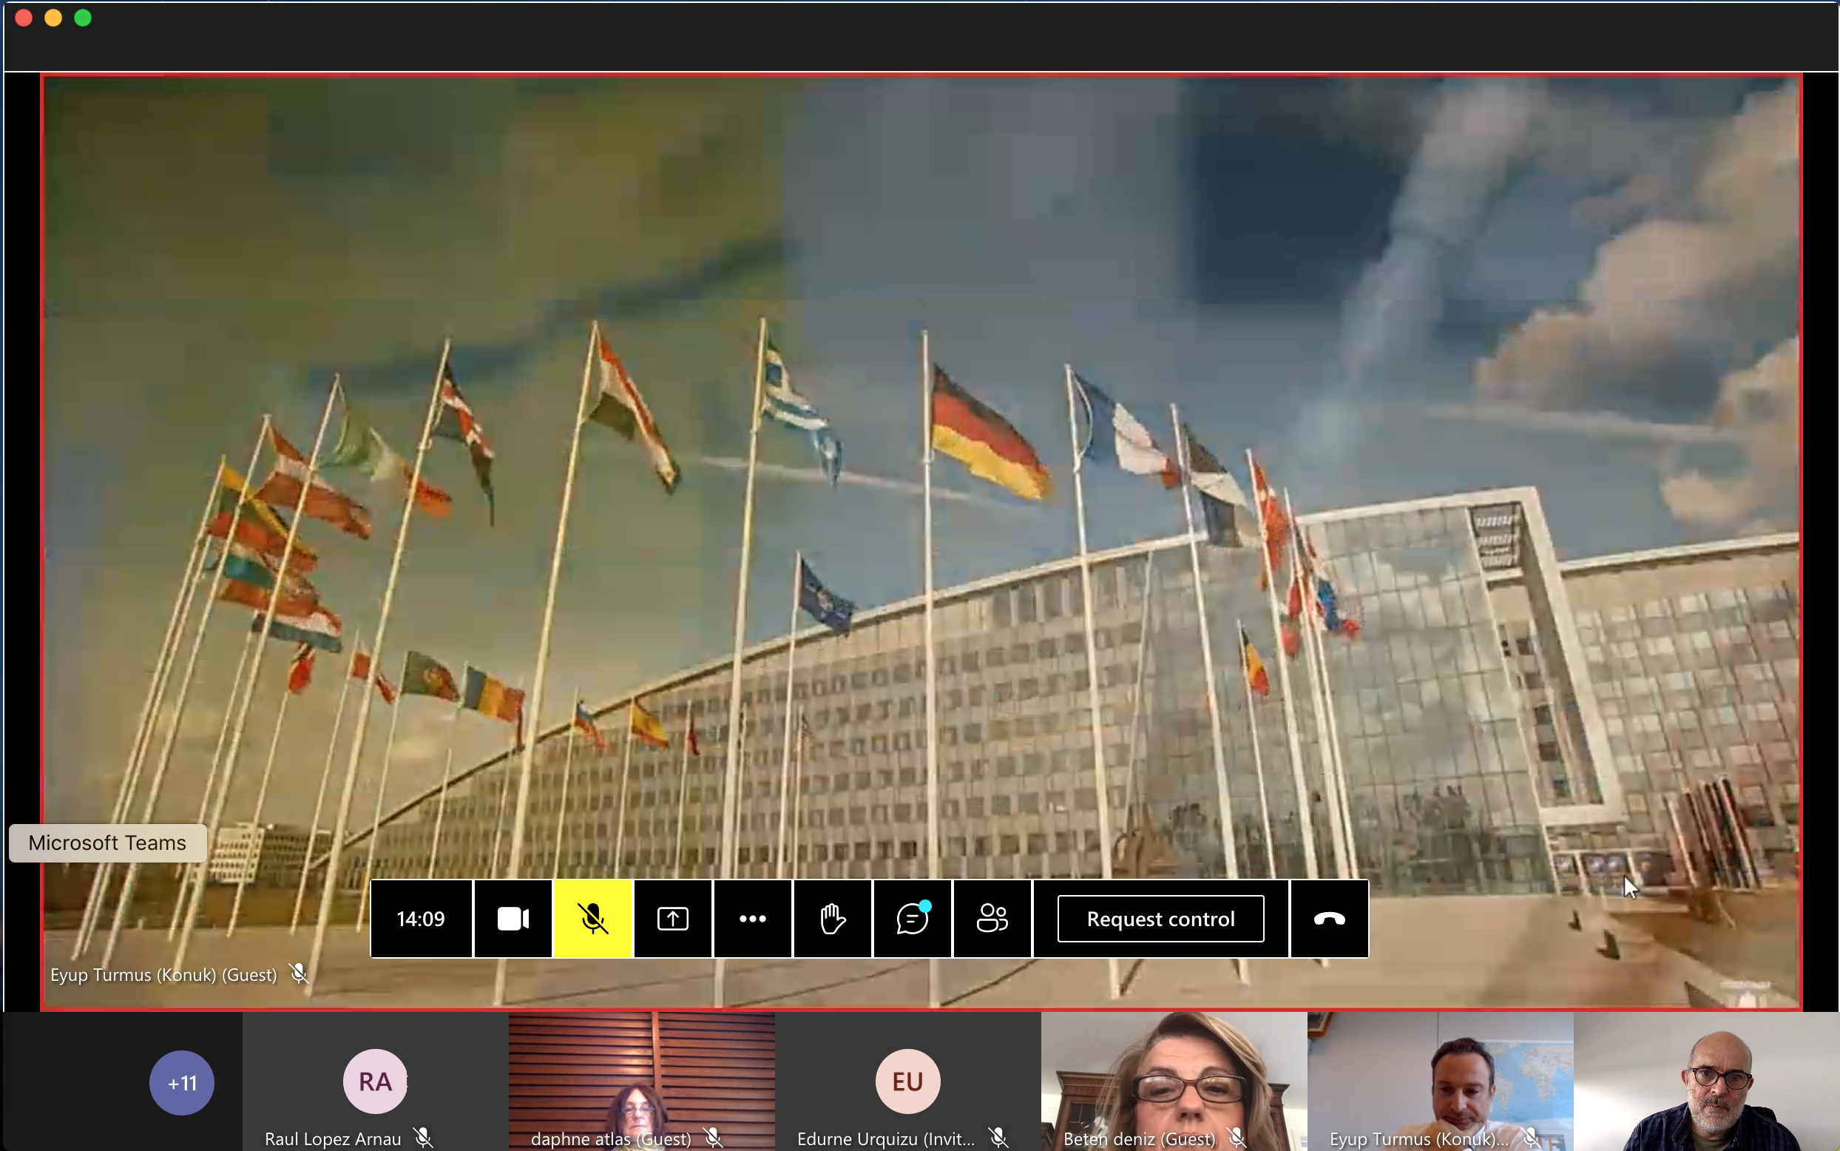Image resolution: width=1840 pixels, height=1151 pixels.
Task: Click the presenter name label Eyup Turmus (Konuk)
Action: [x=163, y=974]
